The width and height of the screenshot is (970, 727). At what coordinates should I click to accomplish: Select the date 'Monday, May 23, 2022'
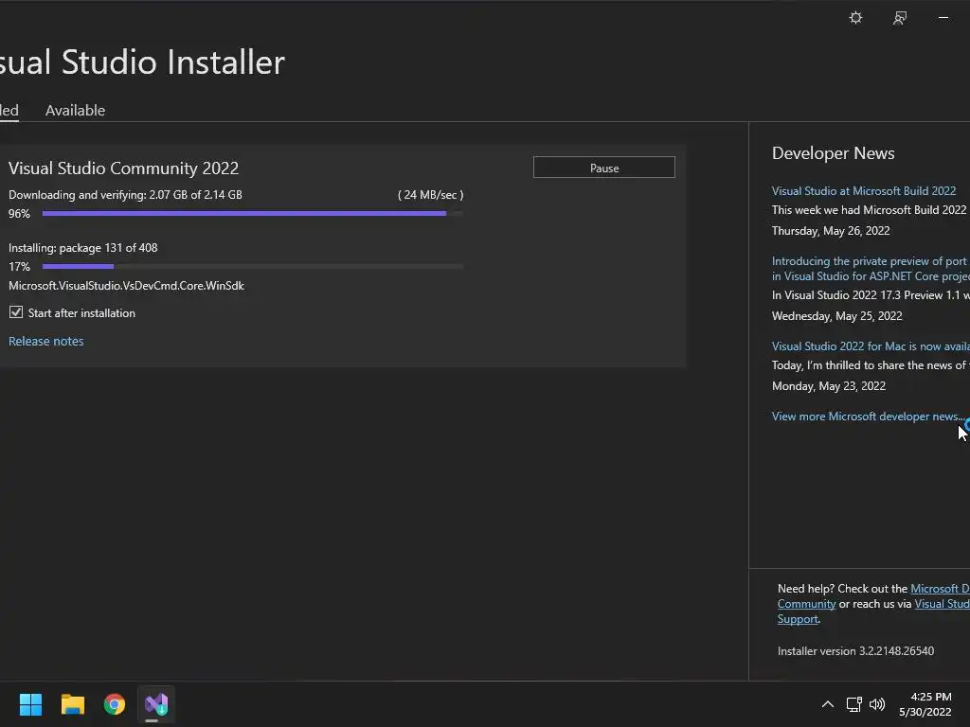(x=828, y=386)
